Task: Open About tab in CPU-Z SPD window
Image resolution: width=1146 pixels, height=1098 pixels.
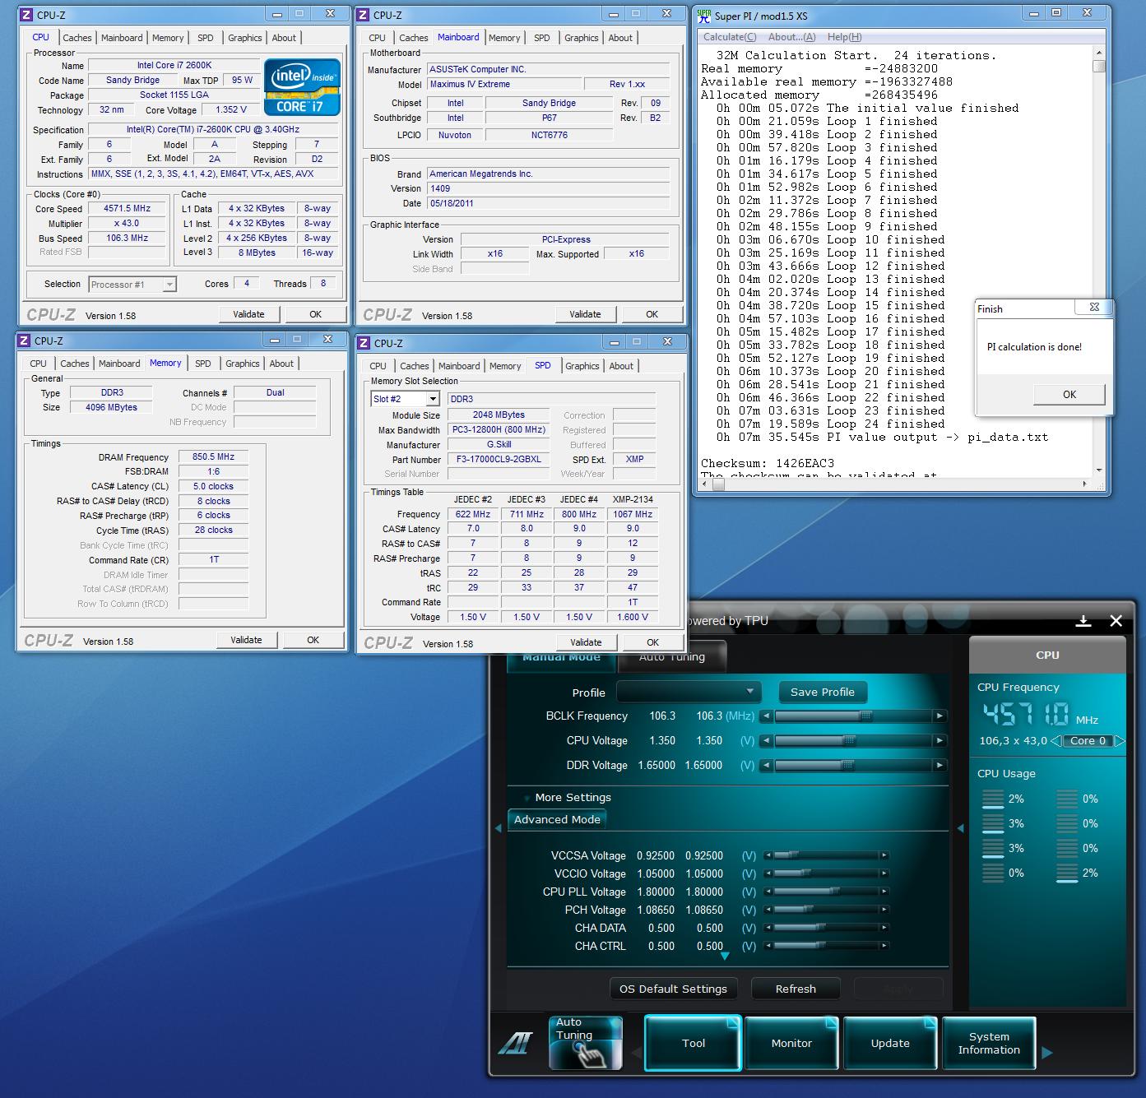Action: pos(621,366)
